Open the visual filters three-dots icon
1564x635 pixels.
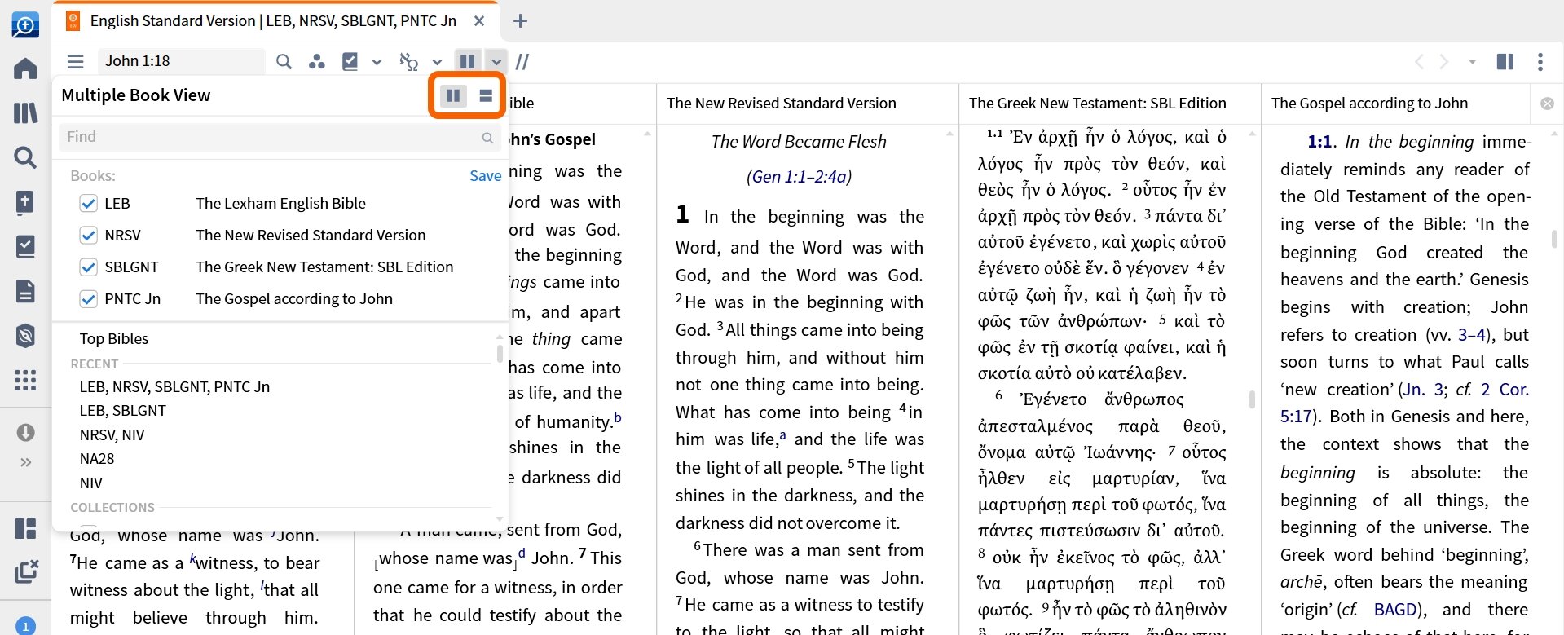pos(316,61)
